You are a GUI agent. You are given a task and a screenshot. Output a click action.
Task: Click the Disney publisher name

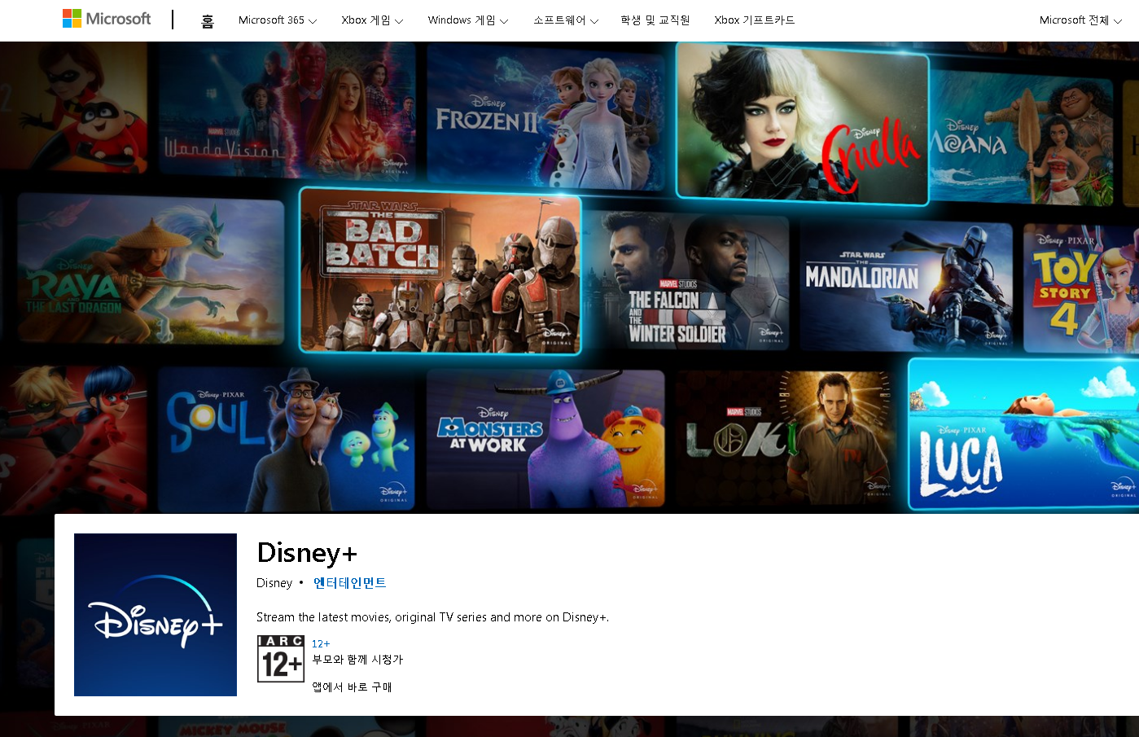pyautogui.click(x=274, y=583)
